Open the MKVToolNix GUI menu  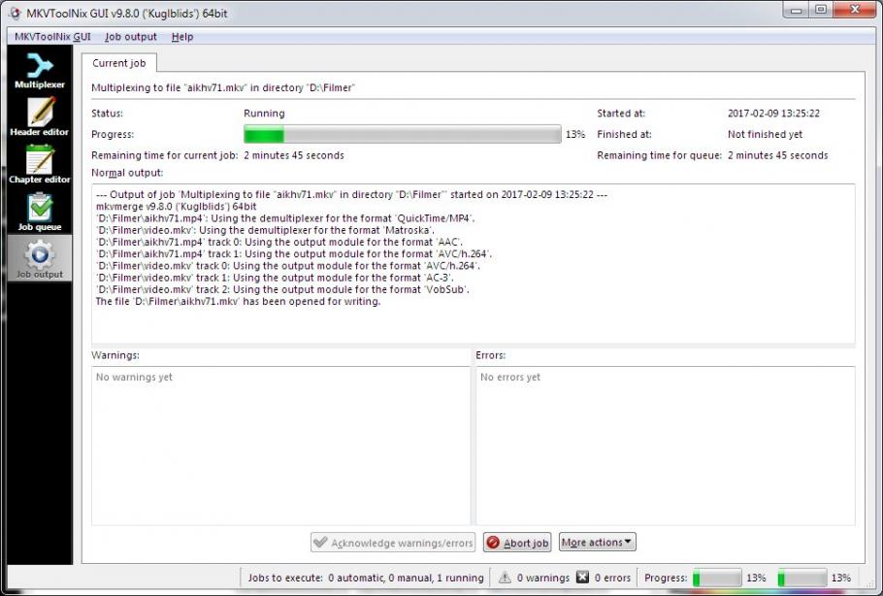(52, 37)
